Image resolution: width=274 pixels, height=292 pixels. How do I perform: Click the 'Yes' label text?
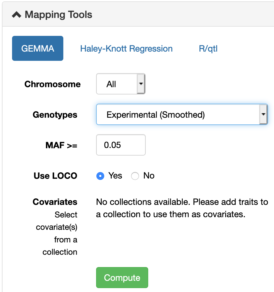click(x=115, y=176)
